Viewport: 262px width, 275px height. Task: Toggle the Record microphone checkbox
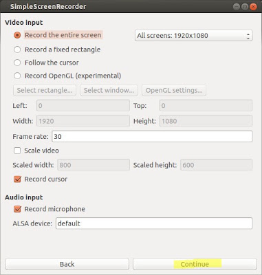[17, 209]
